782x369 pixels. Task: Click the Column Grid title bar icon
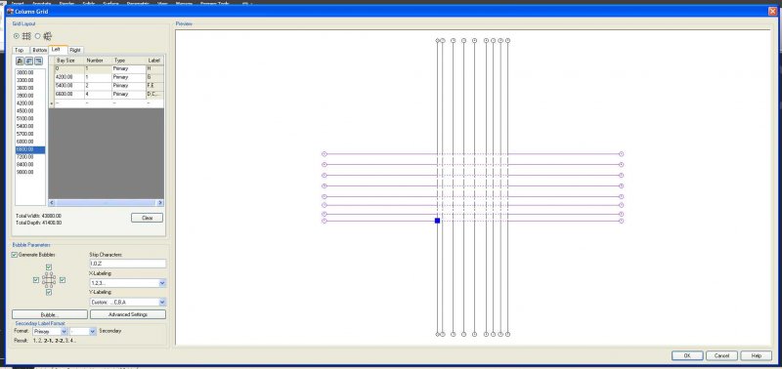(x=10, y=11)
